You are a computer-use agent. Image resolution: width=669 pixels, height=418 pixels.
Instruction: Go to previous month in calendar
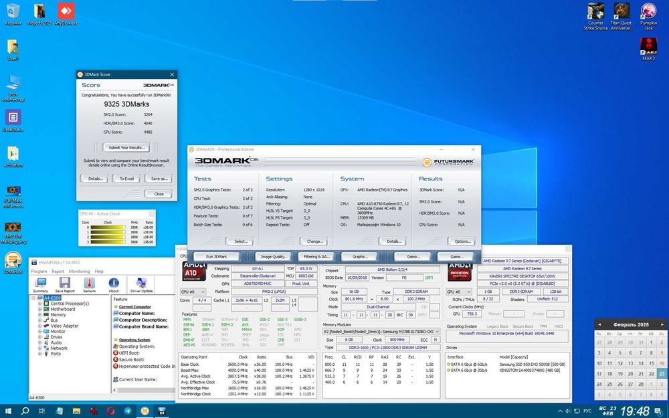(x=599, y=324)
